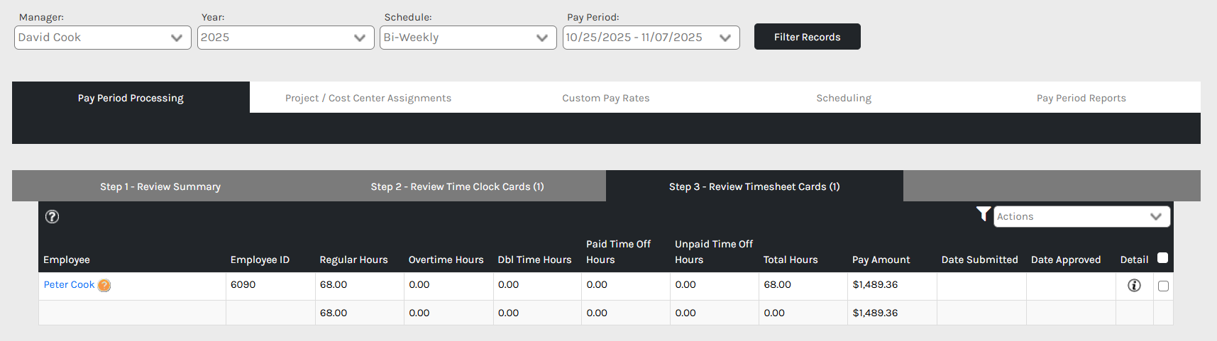
Task: Tick the select-all checkbox in table header
Action: pos(1162,258)
